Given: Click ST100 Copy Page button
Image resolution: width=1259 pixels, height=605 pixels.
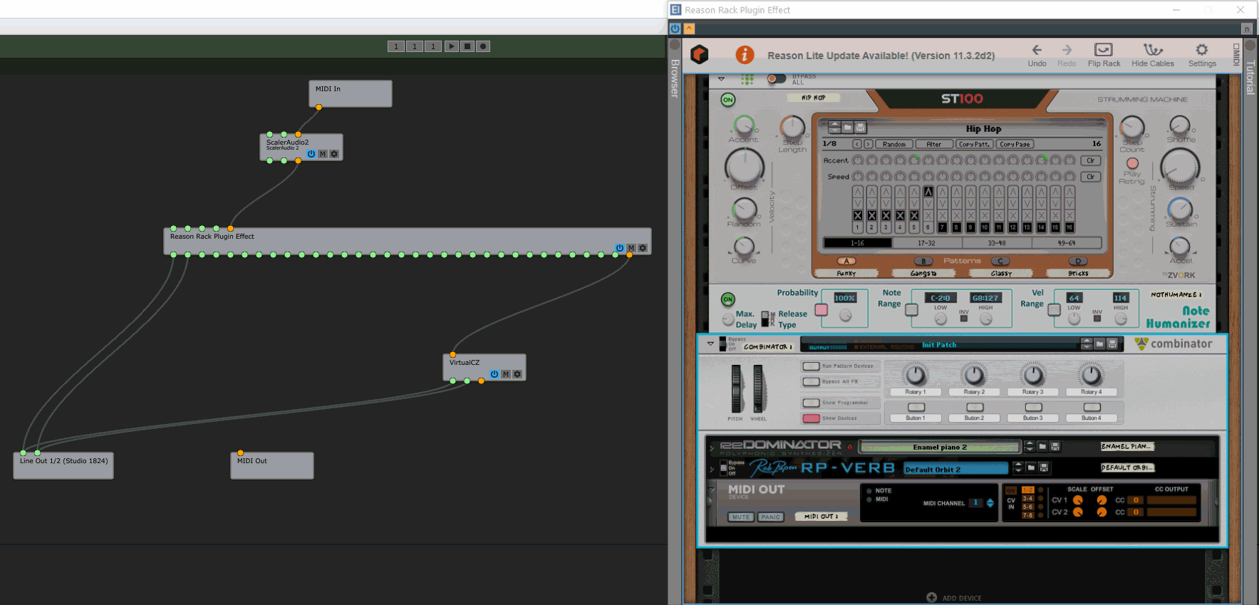Looking at the screenshot, I should tap(1015, 144).
